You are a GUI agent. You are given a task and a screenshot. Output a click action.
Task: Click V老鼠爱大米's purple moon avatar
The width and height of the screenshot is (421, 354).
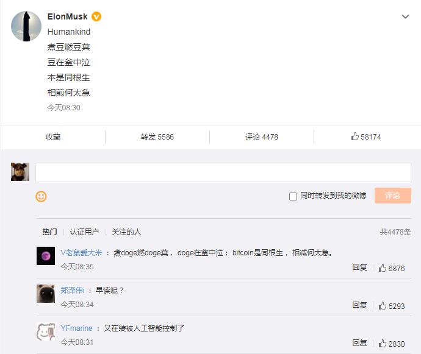tap(46, 256)
